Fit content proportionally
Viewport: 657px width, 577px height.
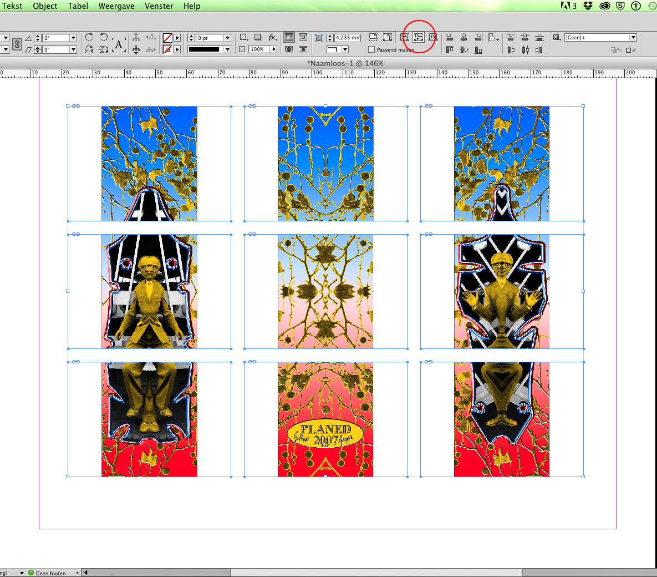(388, 37)
